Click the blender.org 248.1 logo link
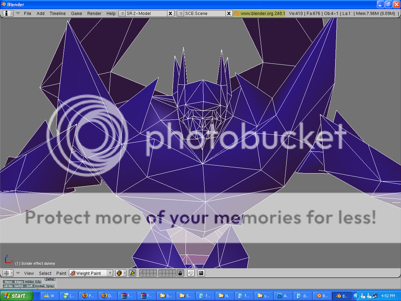 [x=260, y=13]
